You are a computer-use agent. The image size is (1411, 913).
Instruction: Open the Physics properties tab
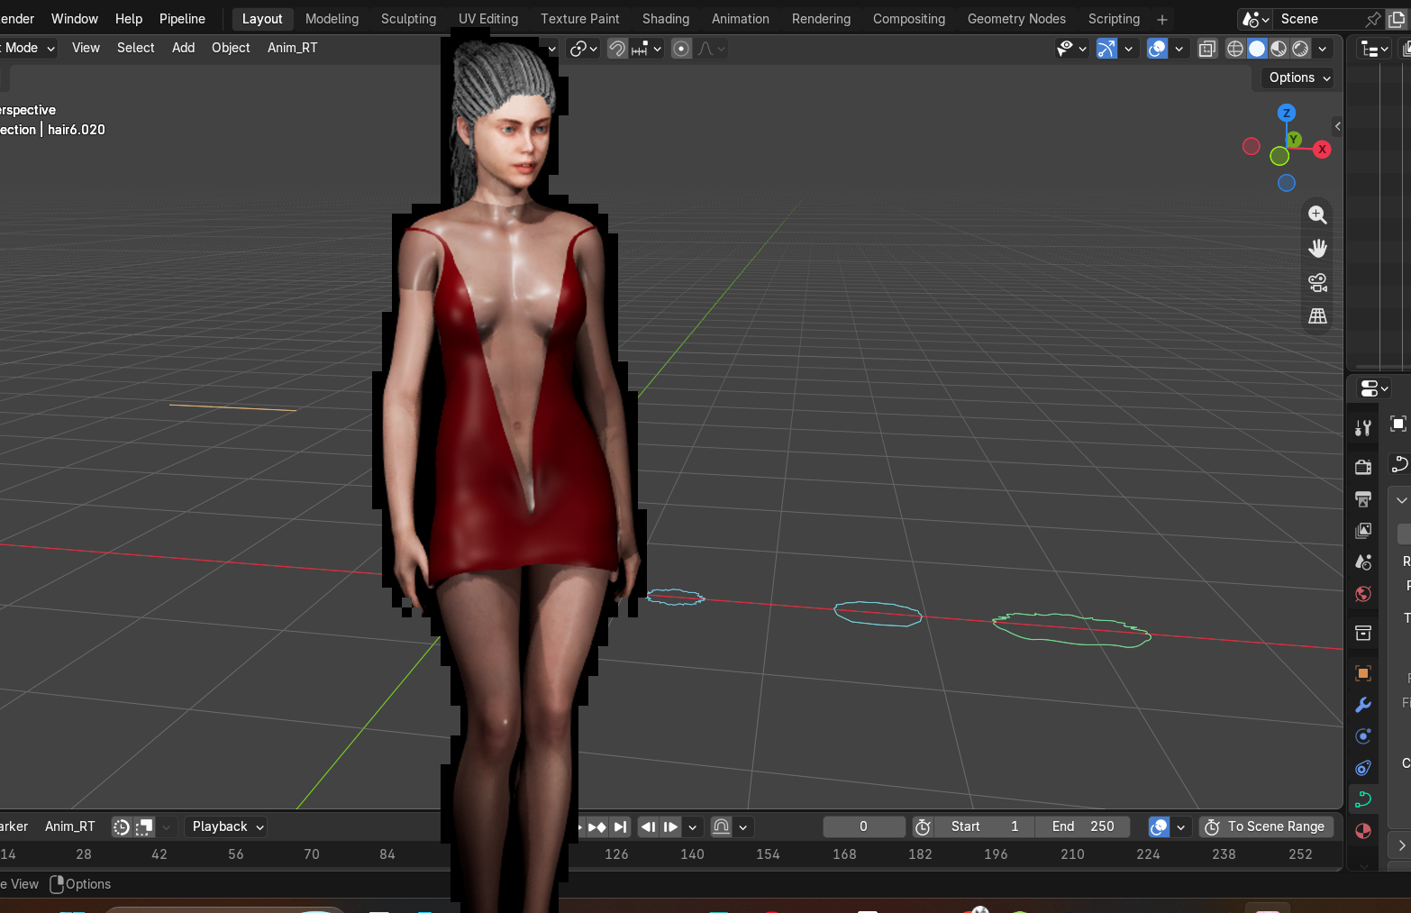1363,736
